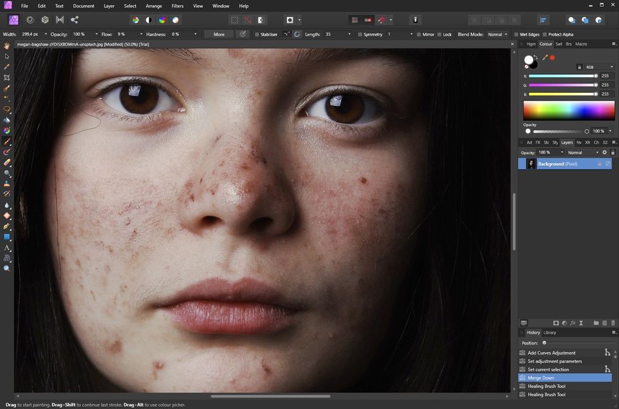Select the Rectangle shape tool
The height and width of the screenshot is (409, 619).
pos(7,237)
